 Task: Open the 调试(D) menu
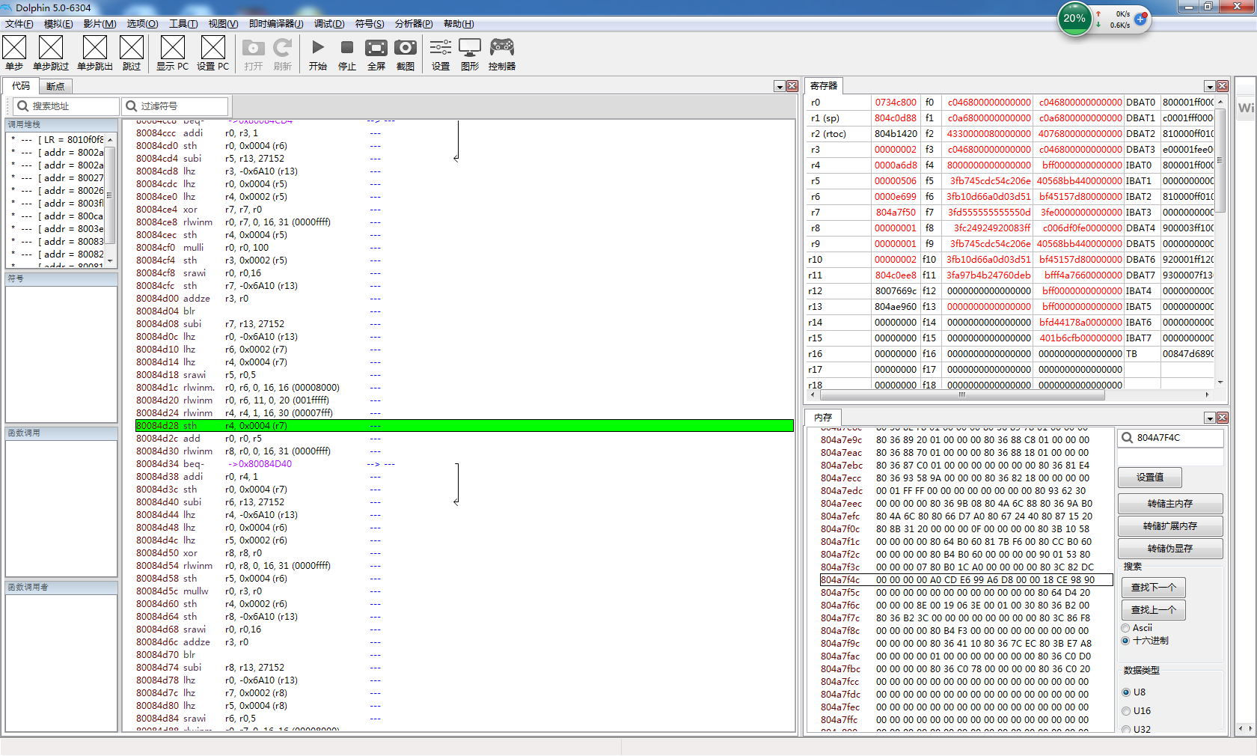point(329,24)
